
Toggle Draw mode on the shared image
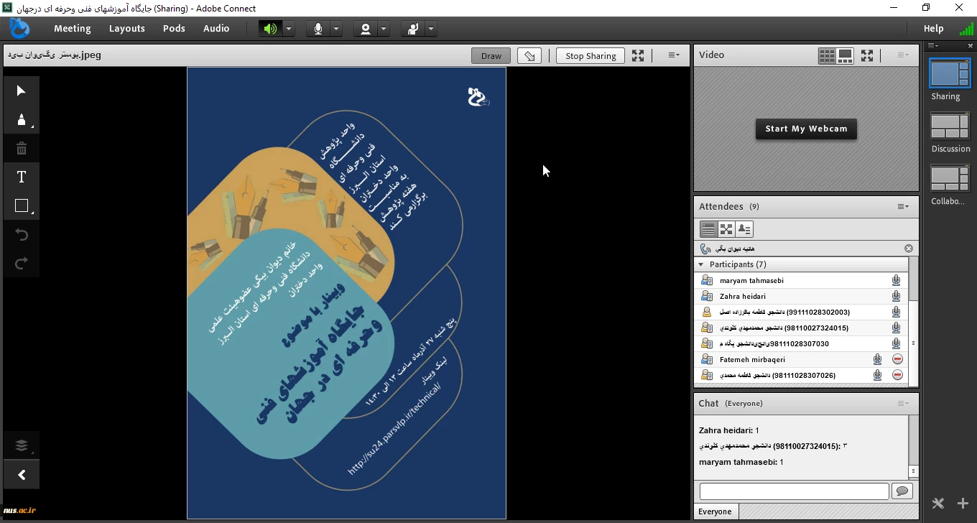[491, 55]
